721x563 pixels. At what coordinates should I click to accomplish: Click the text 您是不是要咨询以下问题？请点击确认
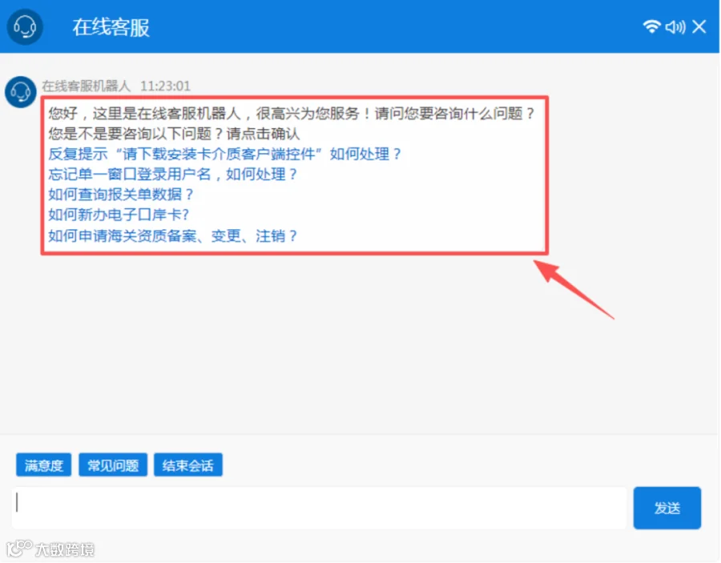pos(175,133)
